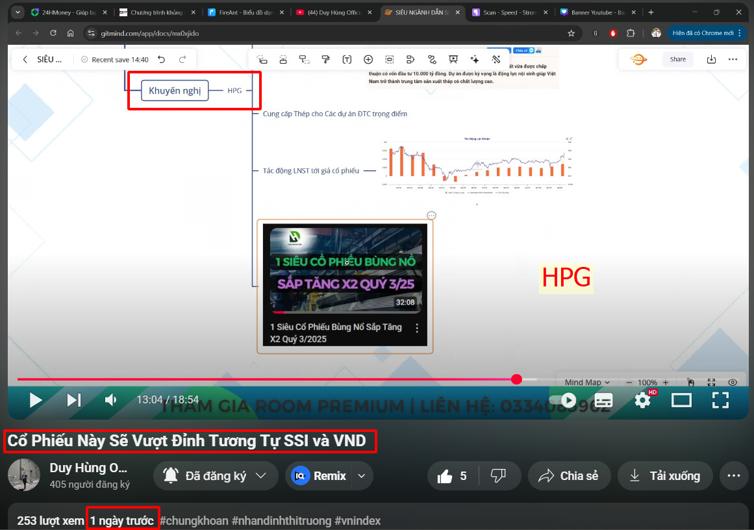754x530 pixels.
Task: Switch to the Banner Youtube tab
Action: [x=597, y=12]
